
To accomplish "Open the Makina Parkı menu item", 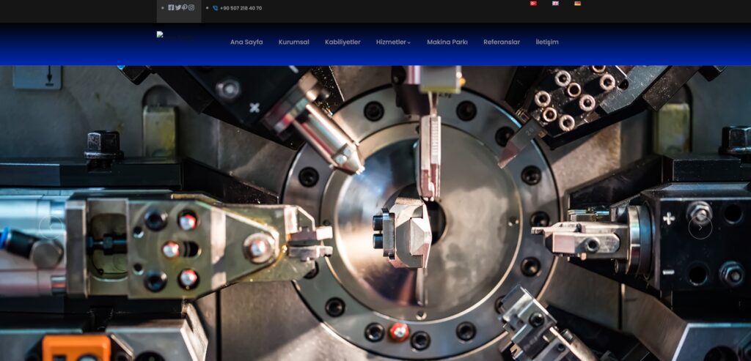I will pyautogui.click(x=447, y=42).
